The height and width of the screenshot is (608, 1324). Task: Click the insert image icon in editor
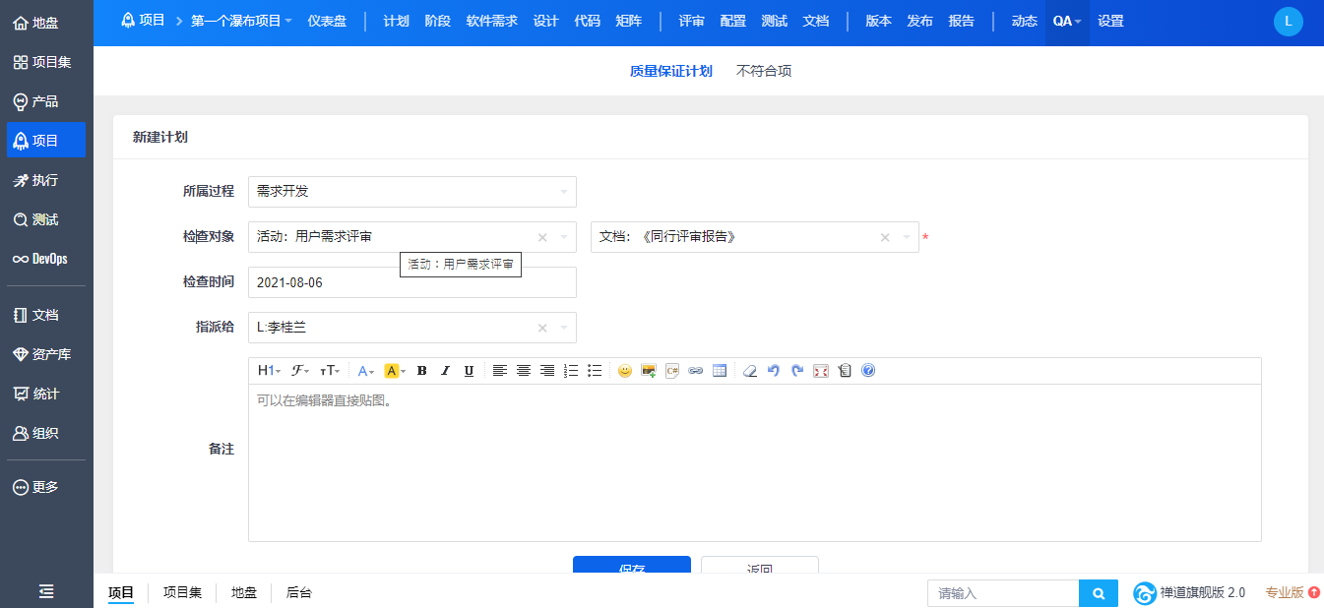[649, 371]
